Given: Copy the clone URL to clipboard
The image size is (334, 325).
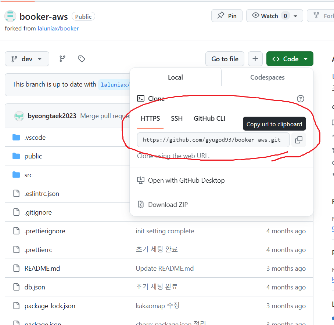Looking at the screenshot, I should [299, 140].
